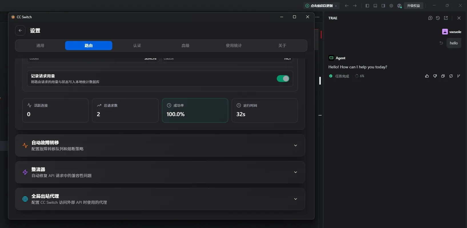Viewport: 467px width, 228px height.
Task: Expand the 自动故障转移 section
Action: click(x=160, y=145)
